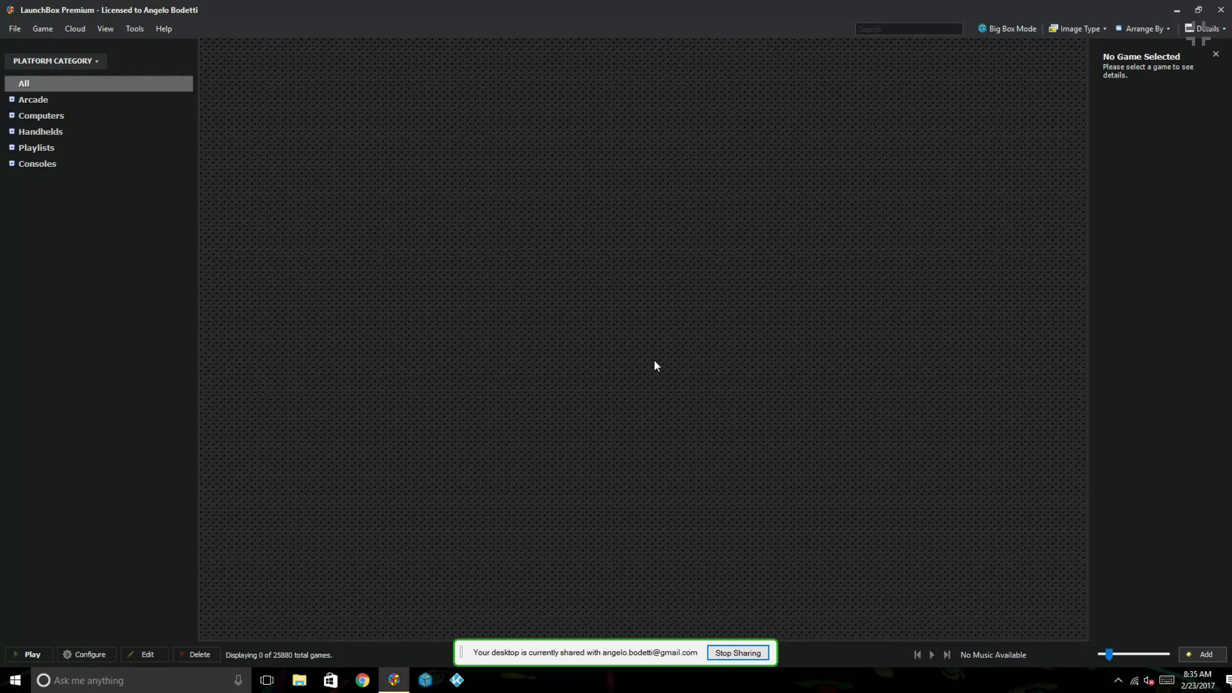
Task: Open the blue cube taskbar app
Action: (x=425, y=680)
